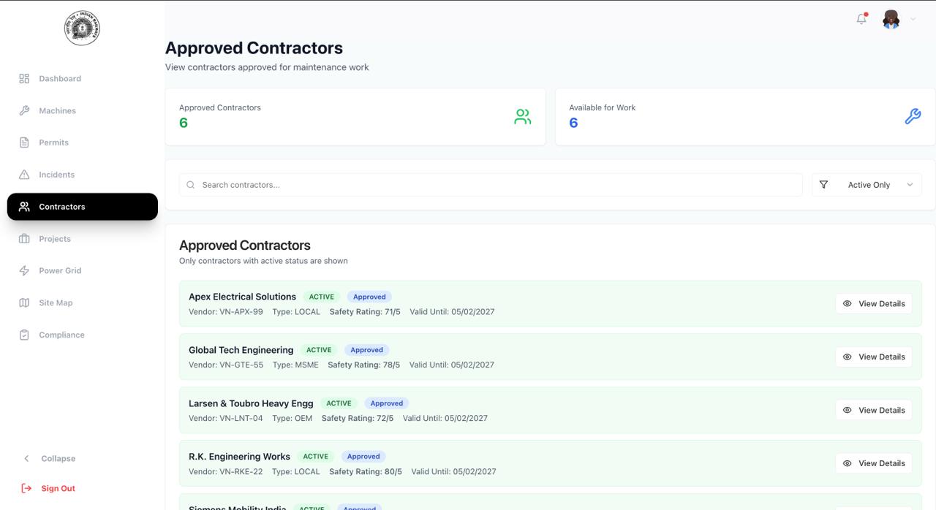This screenshot has height=510, width=936.
Task: Expand the user avatar menu chevron
Action: click(x=913, y=20)
